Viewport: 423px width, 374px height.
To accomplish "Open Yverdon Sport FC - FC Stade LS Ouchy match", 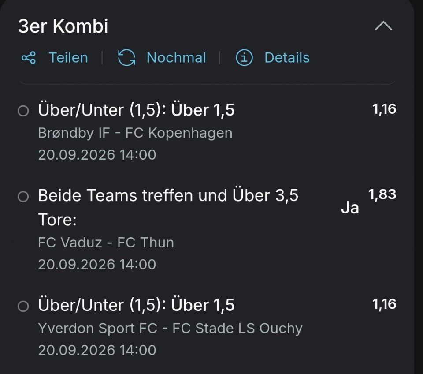I will (170, 329).
